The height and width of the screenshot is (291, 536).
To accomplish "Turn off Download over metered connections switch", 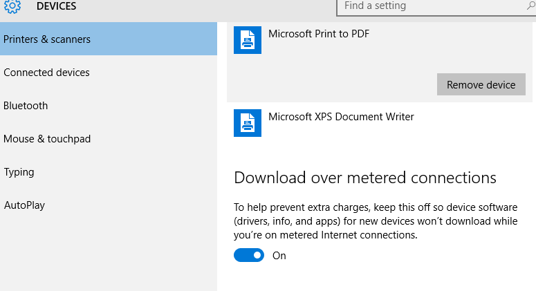I will pos(249,255).
